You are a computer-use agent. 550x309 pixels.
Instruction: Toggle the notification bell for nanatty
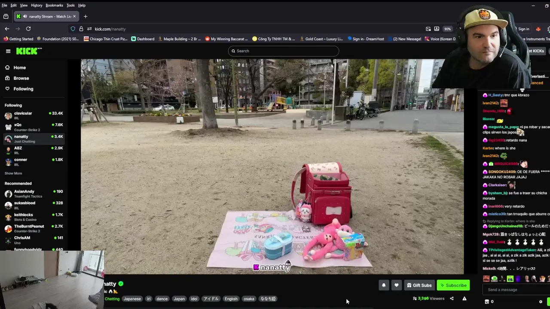click(x=384, y=285)
